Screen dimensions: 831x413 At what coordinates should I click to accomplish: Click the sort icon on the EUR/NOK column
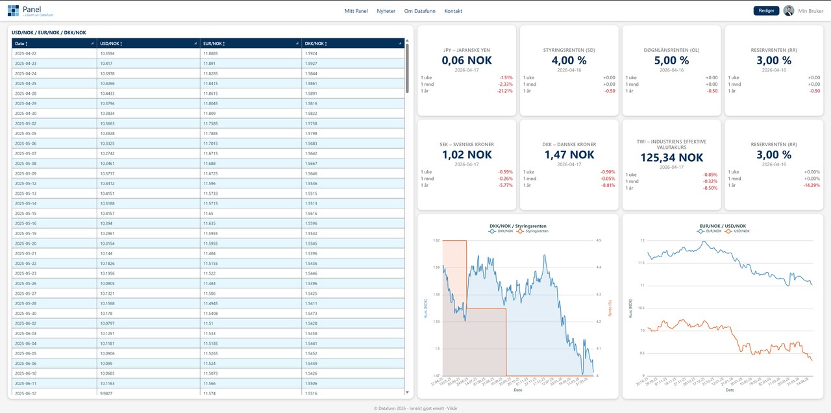(x=223, y=43)
